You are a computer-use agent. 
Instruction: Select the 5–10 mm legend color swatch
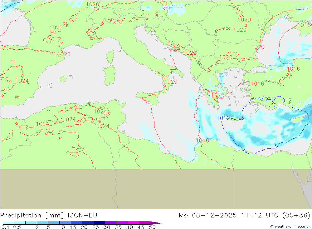click(x=54, y=223)
